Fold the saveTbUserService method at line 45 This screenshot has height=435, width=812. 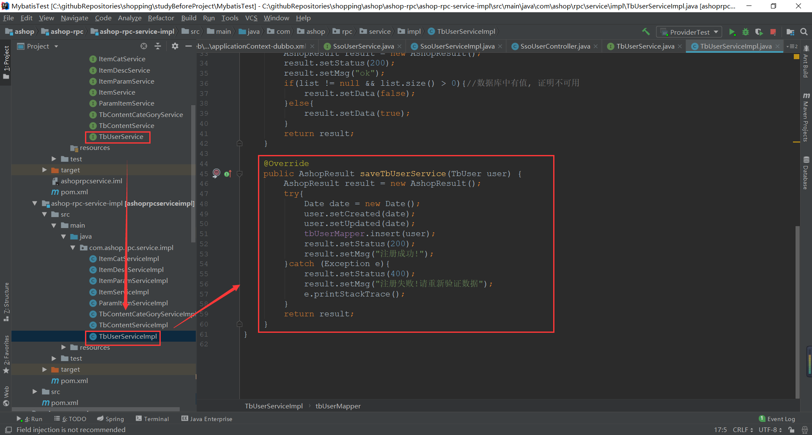[239, 174]
